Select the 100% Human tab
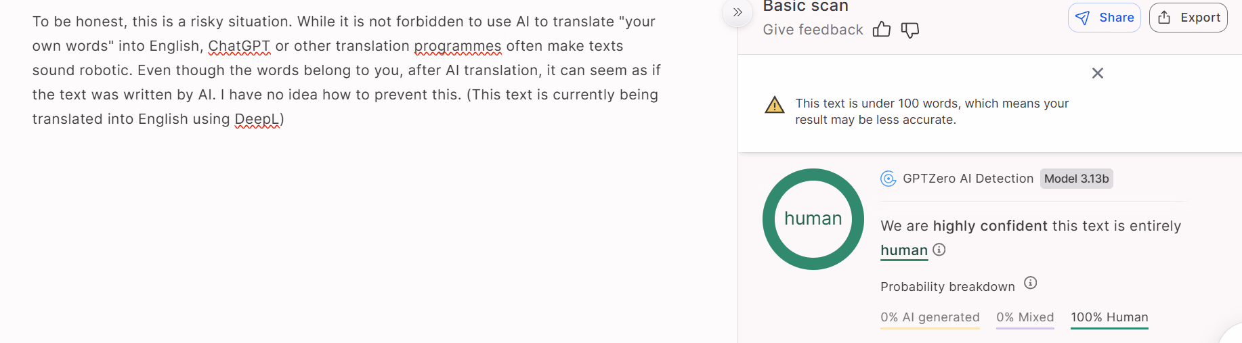The width and height of the screenshot is (1242, 343). pos(1109,317)
